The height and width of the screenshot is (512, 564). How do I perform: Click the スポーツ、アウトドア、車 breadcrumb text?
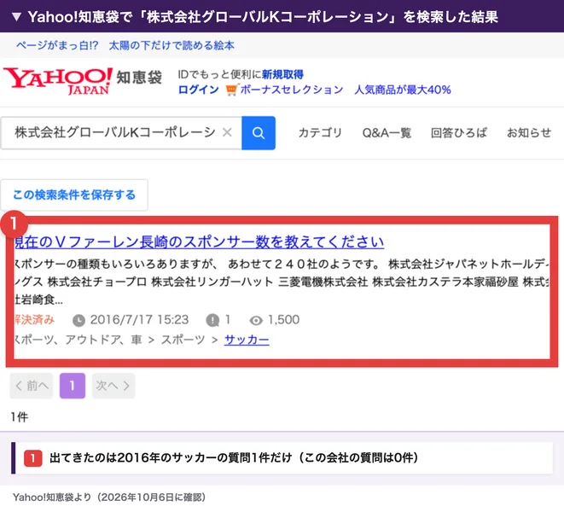tap(78, 340)
